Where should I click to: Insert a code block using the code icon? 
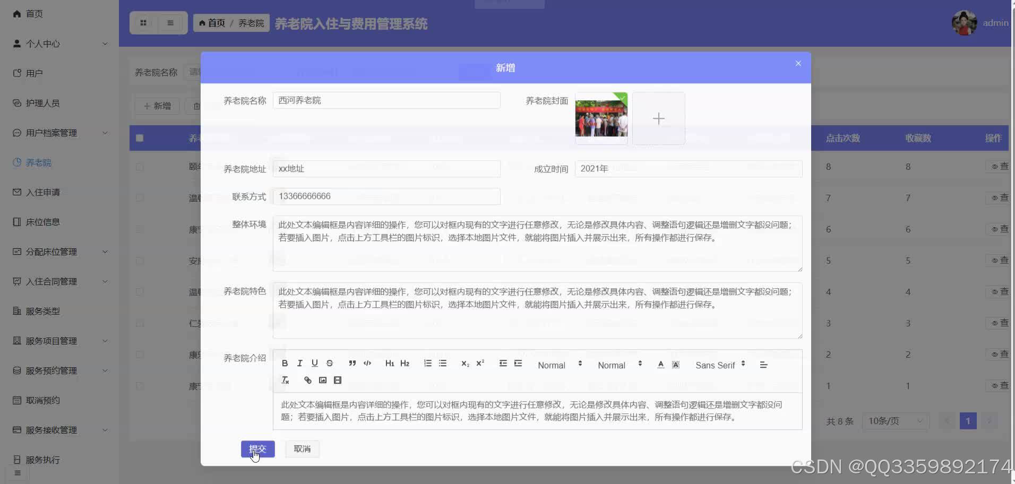pyautogui.click(x=367, y=364)
